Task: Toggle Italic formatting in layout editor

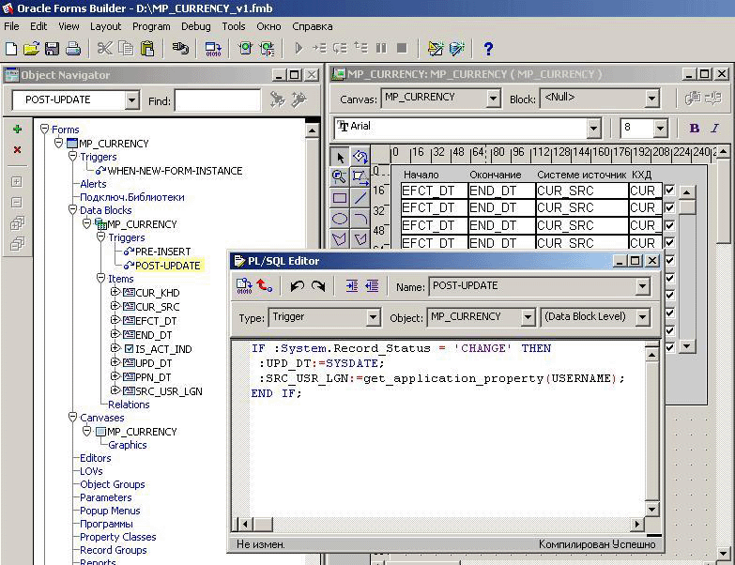Action: 715,128
